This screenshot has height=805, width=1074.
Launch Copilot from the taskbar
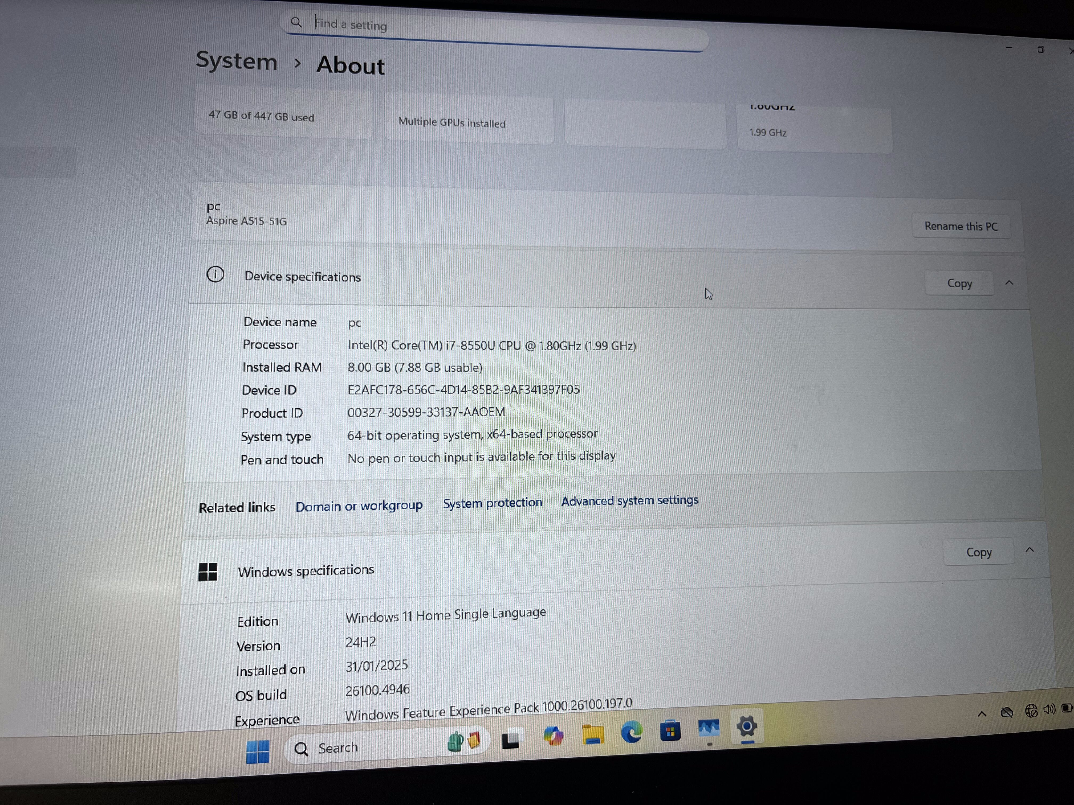553,736
